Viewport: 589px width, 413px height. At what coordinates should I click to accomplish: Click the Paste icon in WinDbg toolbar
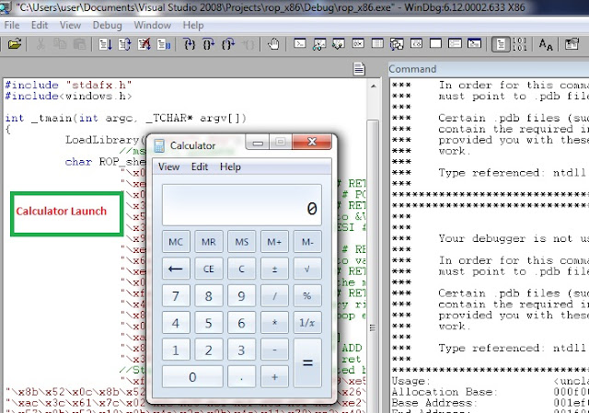(79, 44)
